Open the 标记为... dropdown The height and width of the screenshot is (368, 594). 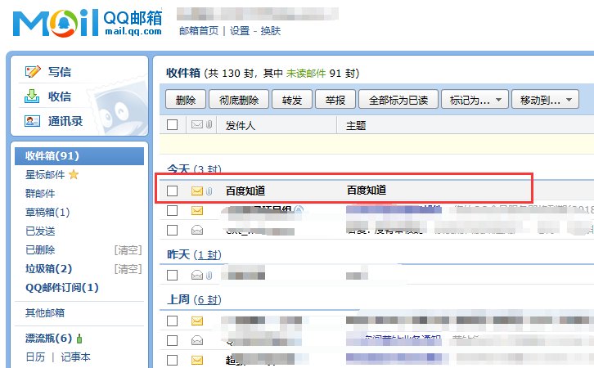(x=475, y=100)
